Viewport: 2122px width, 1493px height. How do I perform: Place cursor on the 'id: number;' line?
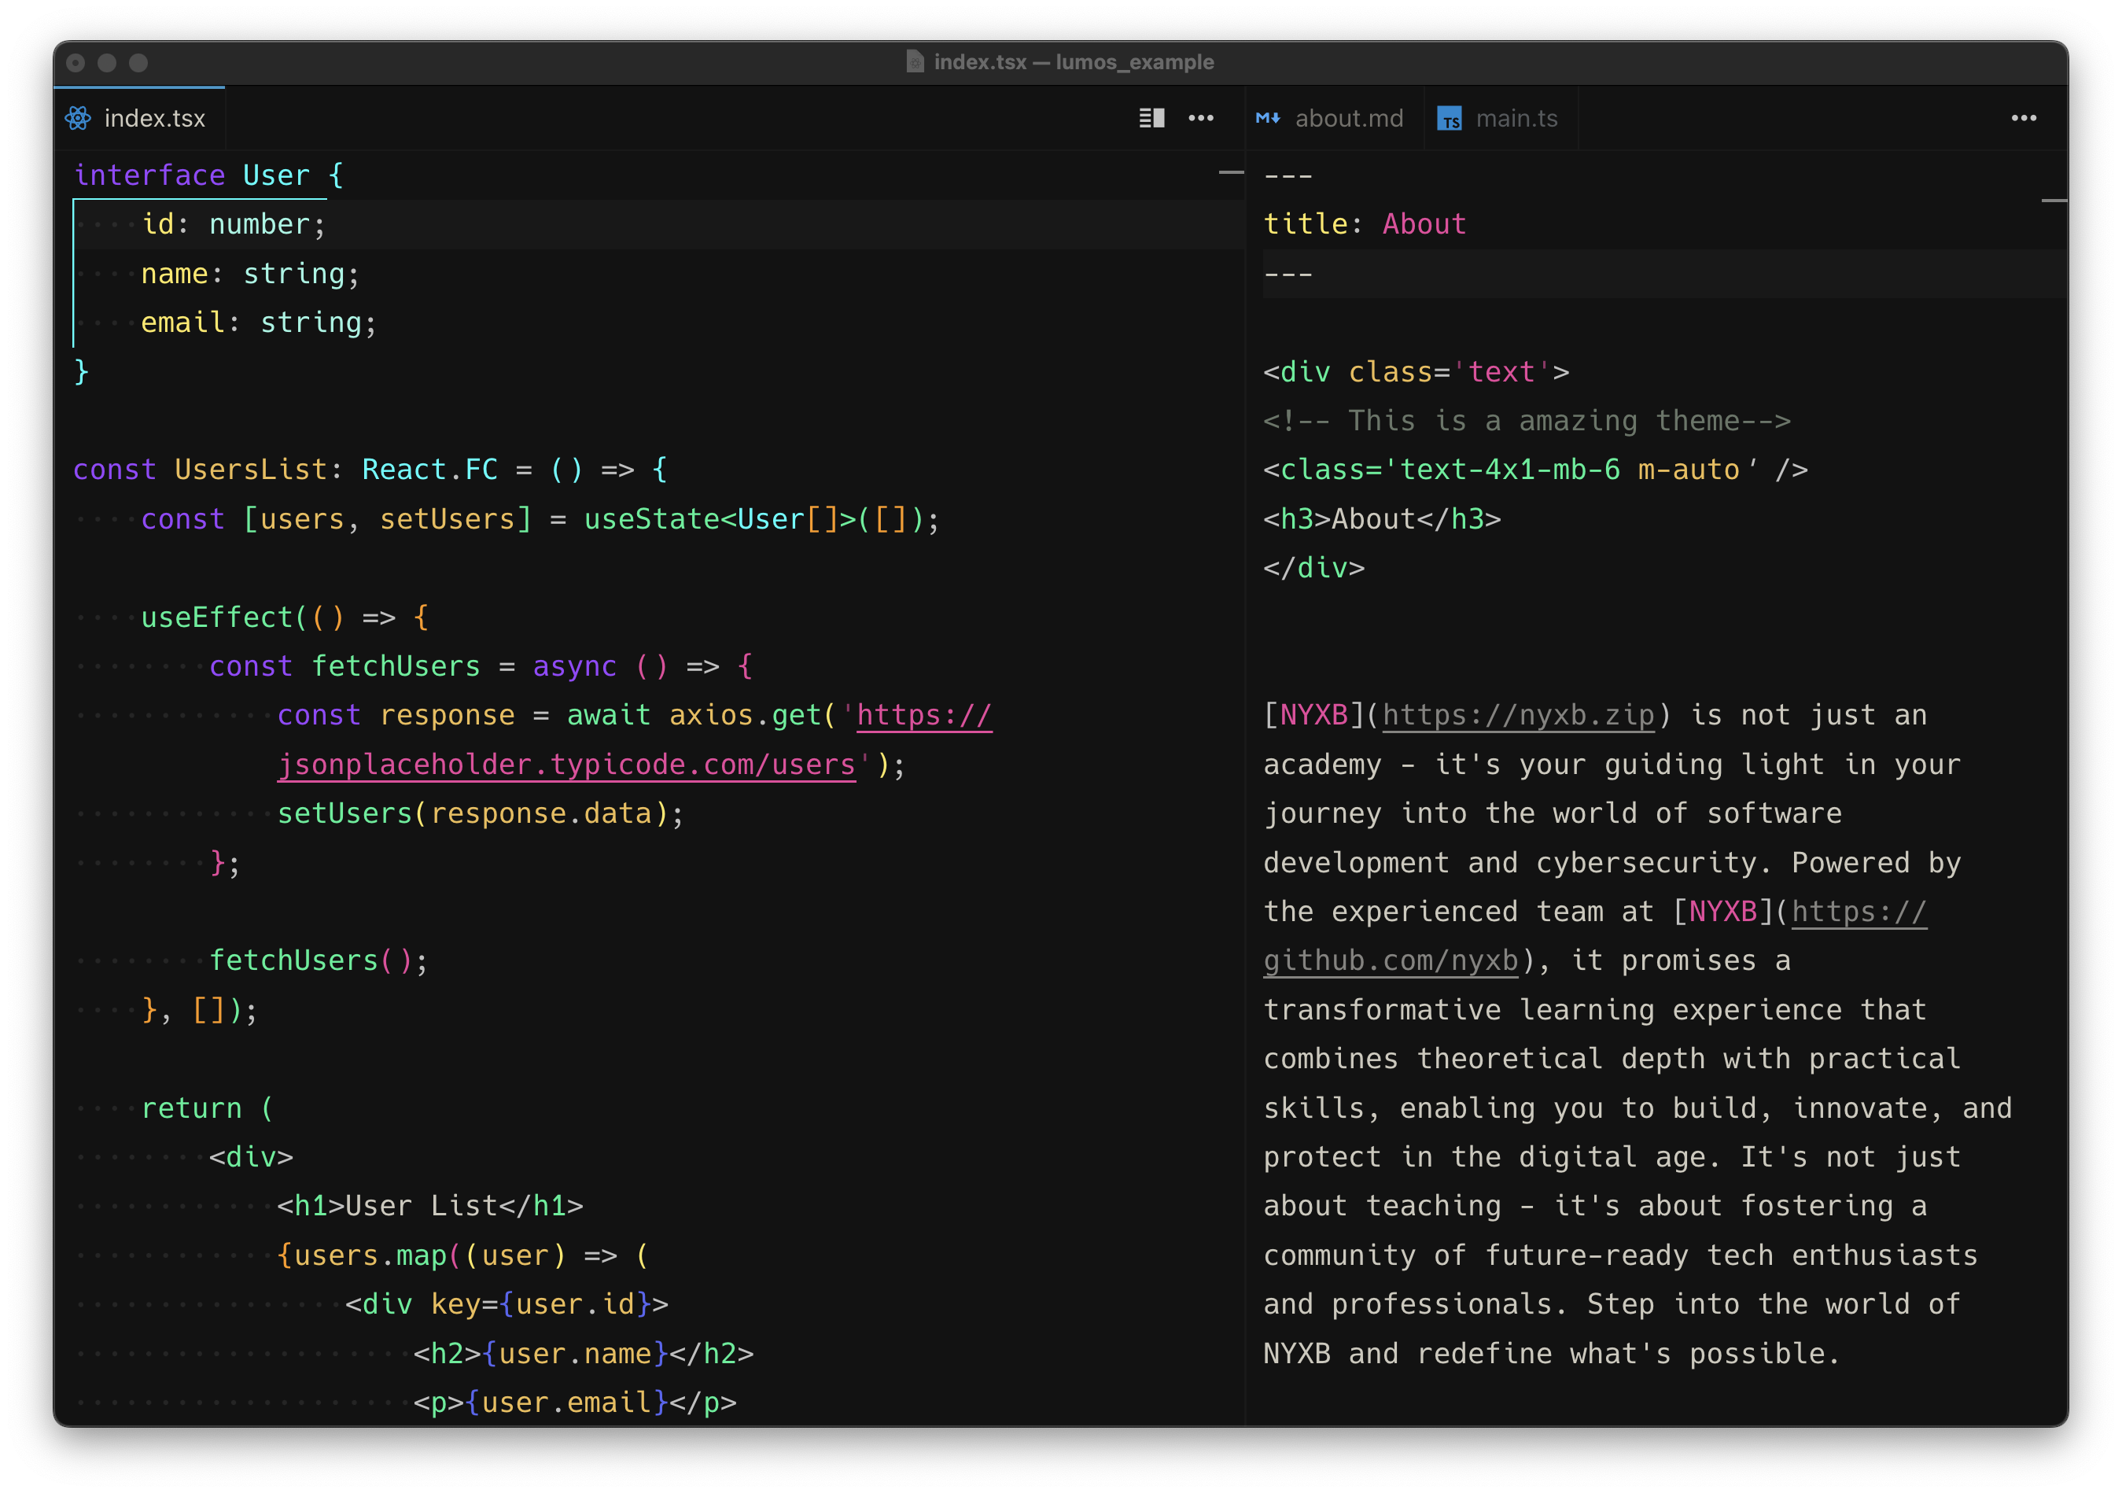(233, 225)
